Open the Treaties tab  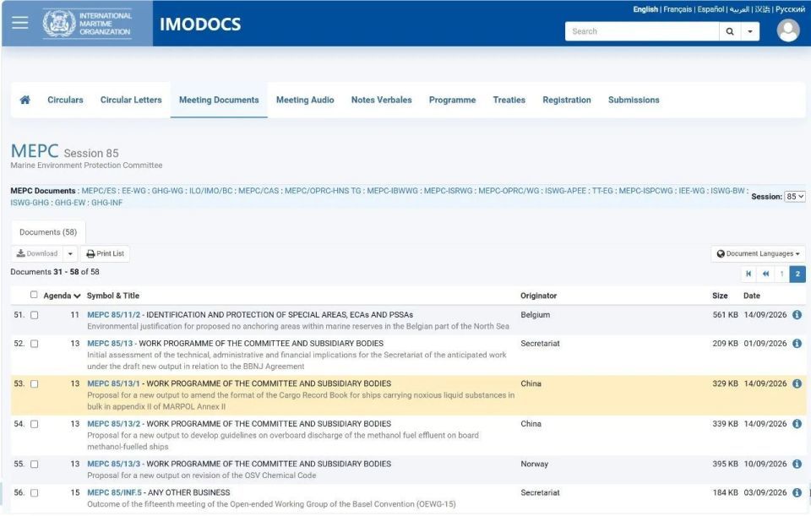tap(509, 100)
